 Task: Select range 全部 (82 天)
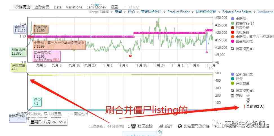[255, 106]
